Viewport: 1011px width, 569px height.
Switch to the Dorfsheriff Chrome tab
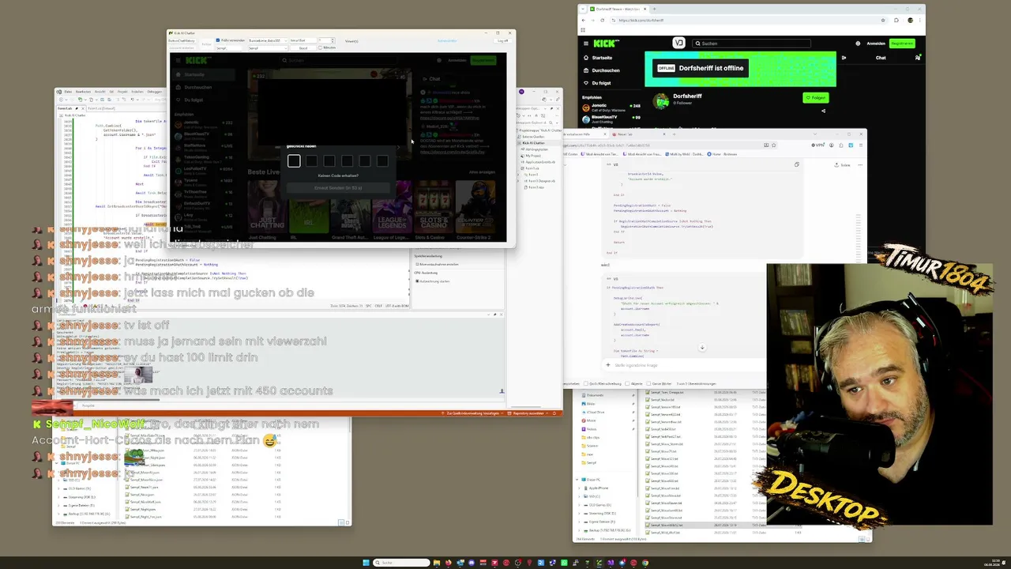616,9
